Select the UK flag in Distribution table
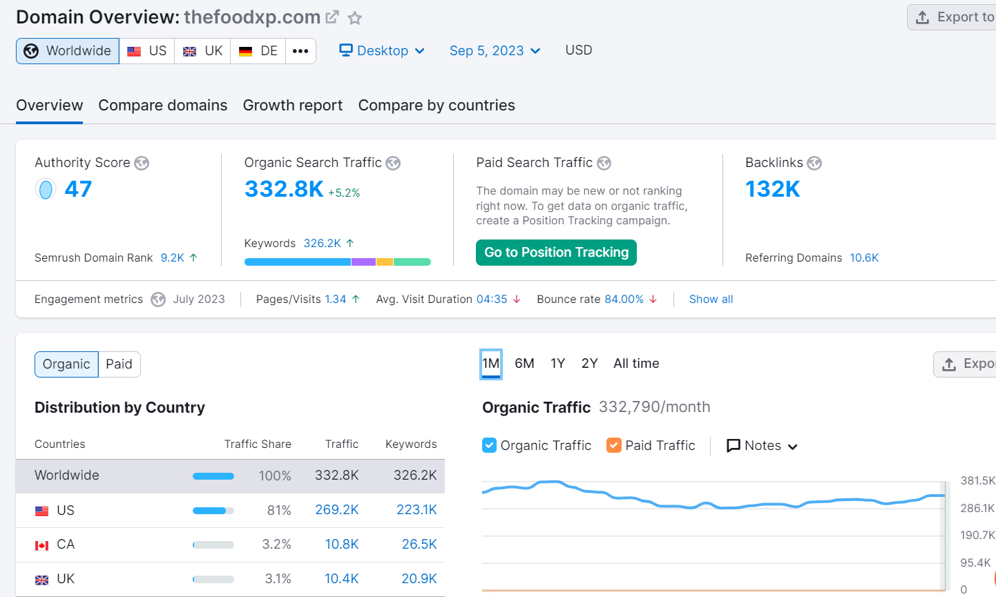996x597 pixels. 42,580
